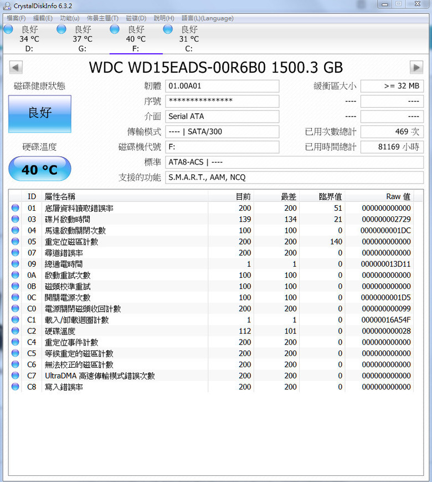Select the 底層資料讀取錯誤率 row
This screenshot has height=482, width=432.
[211, 208]
